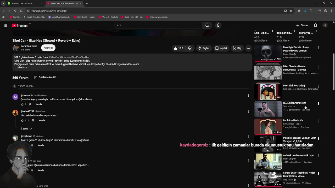Screen dimensions: 335x188
Task: Open more video actions ellipsis
Action: click(248, 48)
